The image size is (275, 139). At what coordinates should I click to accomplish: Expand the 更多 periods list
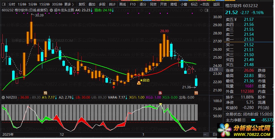pos(69,4)
